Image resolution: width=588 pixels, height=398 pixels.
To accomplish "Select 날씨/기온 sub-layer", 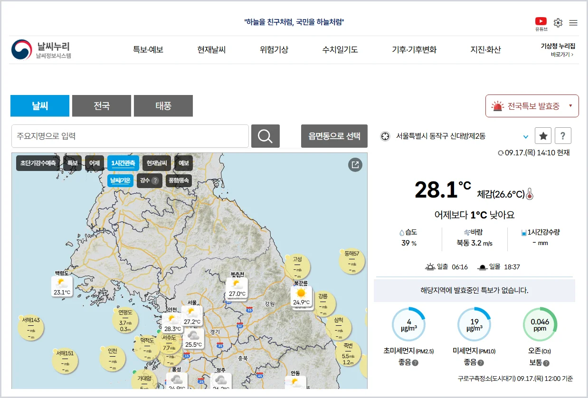I will coord(121,180).
